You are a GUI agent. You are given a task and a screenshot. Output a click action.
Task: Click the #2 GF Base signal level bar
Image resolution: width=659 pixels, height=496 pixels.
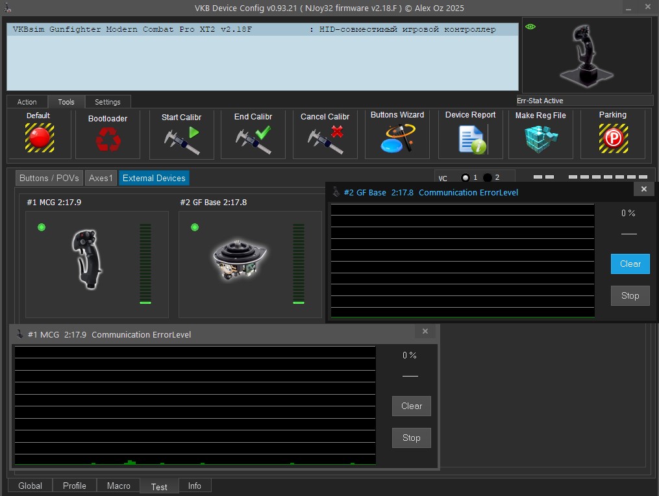pos(299,264)
